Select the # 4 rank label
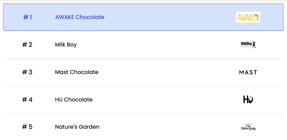 click(27, 100)
